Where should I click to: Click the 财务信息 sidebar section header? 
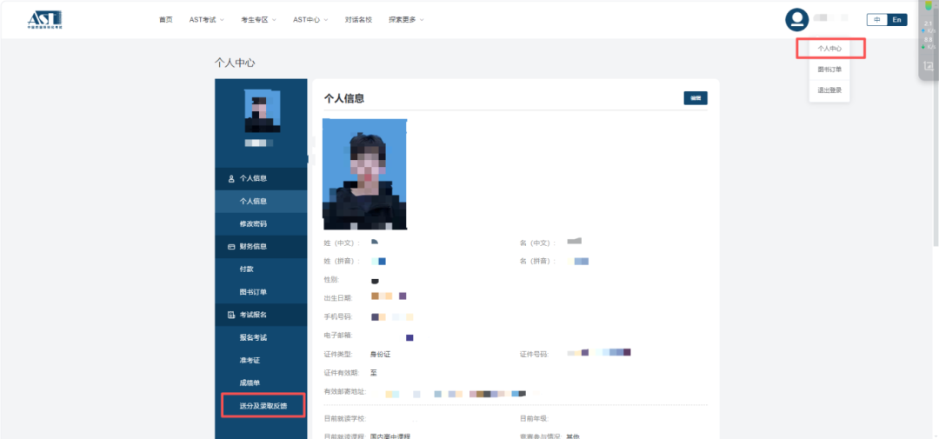point(261,246)
